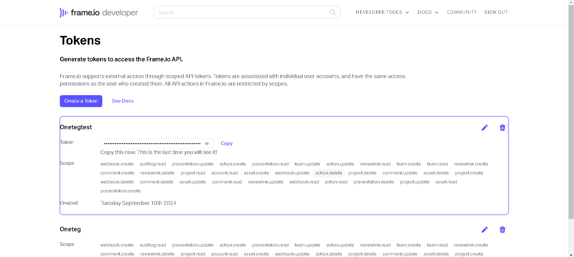
Task: Open the See Docs link
Action: click(x=123, y=101)
